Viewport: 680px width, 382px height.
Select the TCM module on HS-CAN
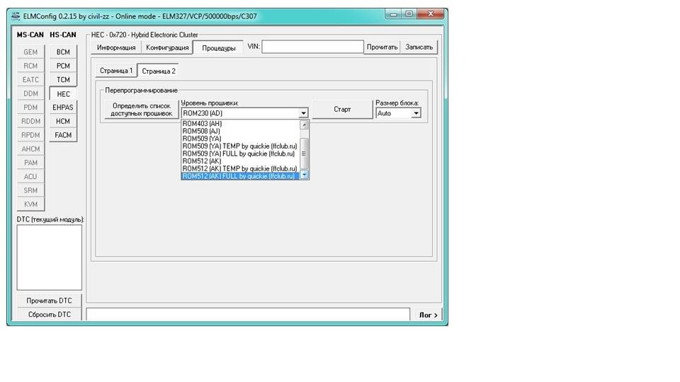point(63,80)
